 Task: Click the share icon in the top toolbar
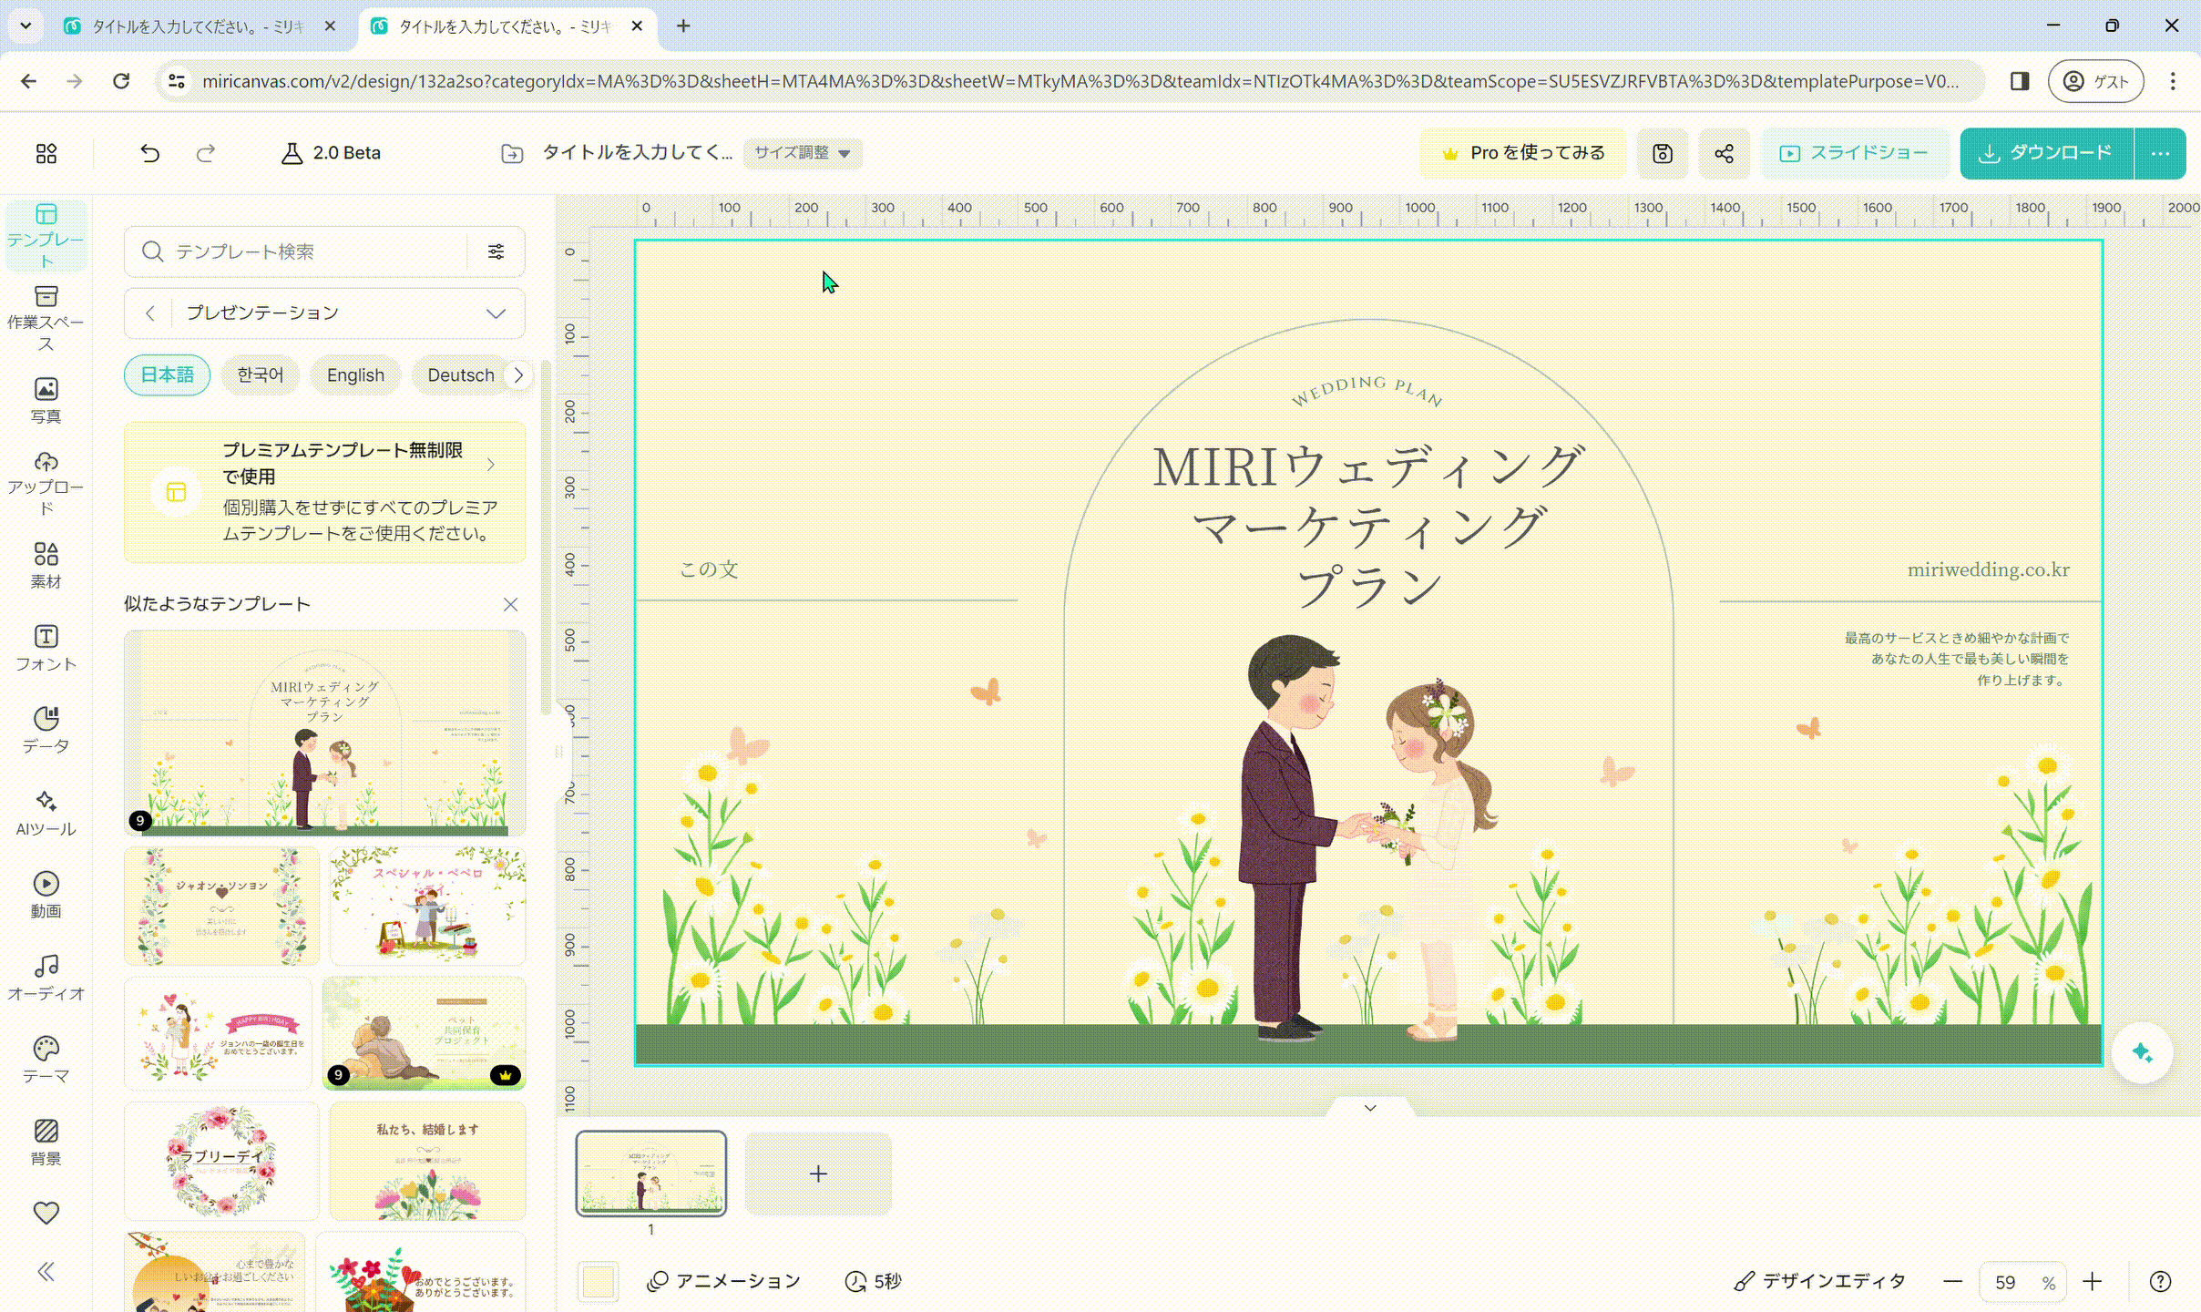[1724, 152]
